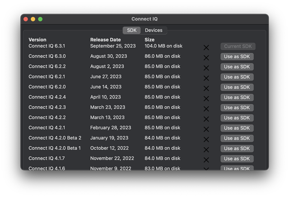Image resolution: width=289 pixels, height=197 pixels.
Task: Click the Connect IQ 4.2.0 Beta 1 label
Action: (x=55, y=148)
